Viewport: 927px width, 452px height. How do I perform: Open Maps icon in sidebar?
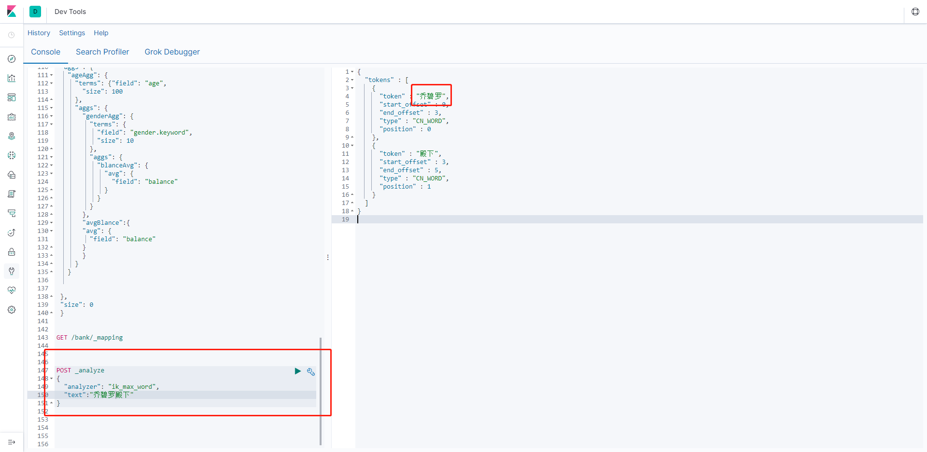(12, 136)
